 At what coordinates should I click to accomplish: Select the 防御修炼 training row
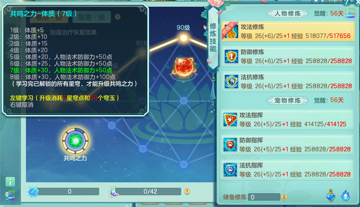point(288,56)
